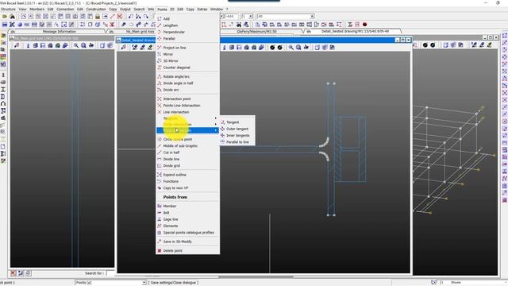
Task: Select Perpendicular in the Points menu
Action: (174, 32)
